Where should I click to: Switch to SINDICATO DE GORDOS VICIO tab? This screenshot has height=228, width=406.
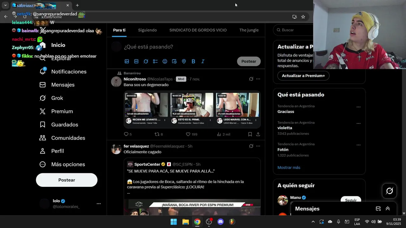point(198,30)
